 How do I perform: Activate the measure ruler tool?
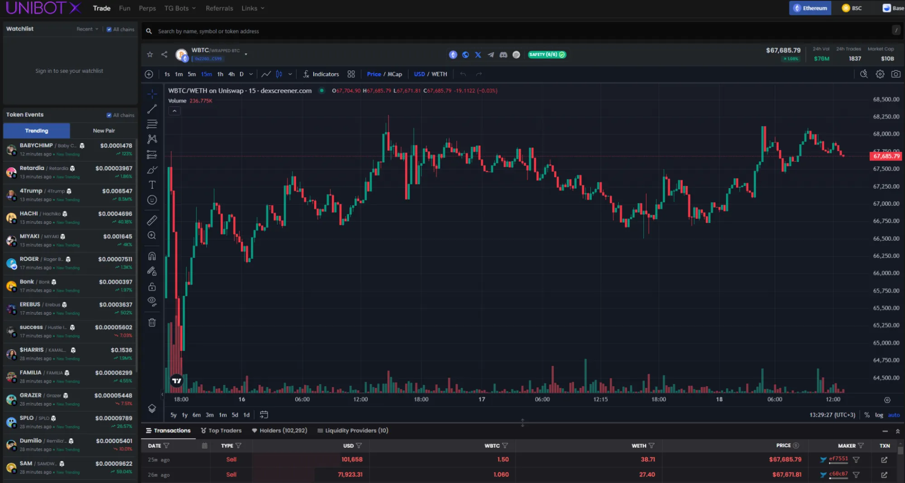(x=152, y=220)
